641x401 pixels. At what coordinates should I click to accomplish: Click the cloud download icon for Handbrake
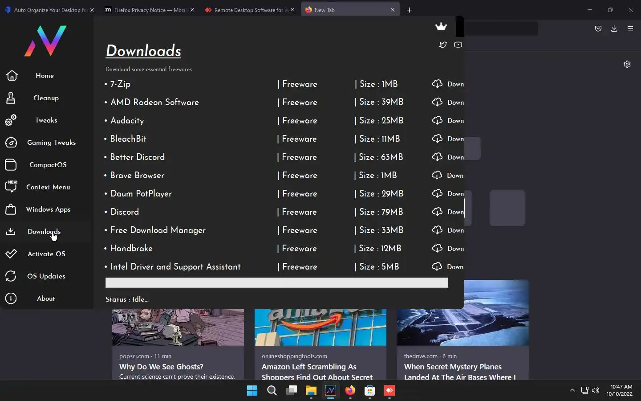[x=437, y=248]
